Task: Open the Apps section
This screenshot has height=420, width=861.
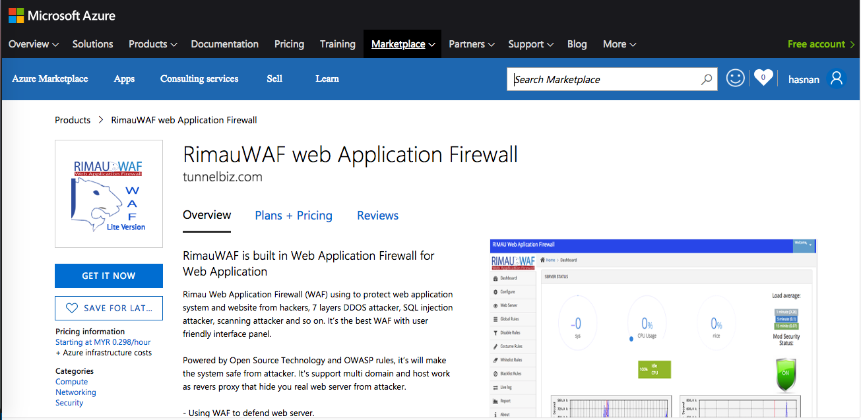Action: (x=124, y=78)
